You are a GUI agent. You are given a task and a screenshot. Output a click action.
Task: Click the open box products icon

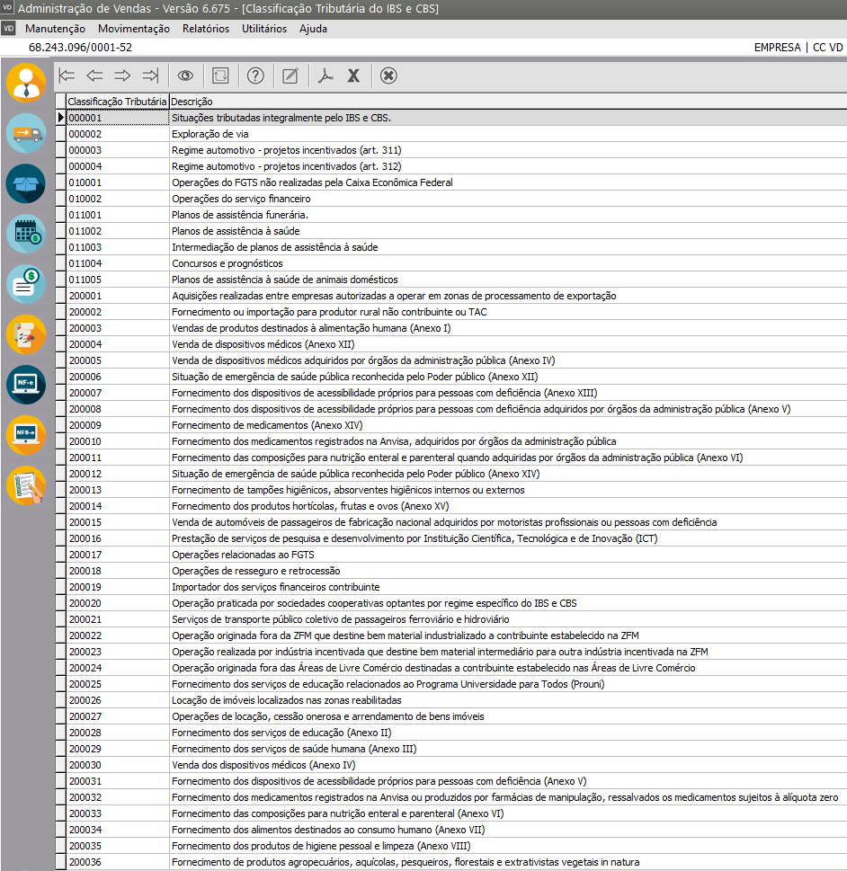[x=26, y=183]
